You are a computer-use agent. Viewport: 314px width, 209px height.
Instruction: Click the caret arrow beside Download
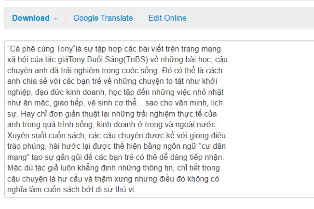[x=55, y=19]
